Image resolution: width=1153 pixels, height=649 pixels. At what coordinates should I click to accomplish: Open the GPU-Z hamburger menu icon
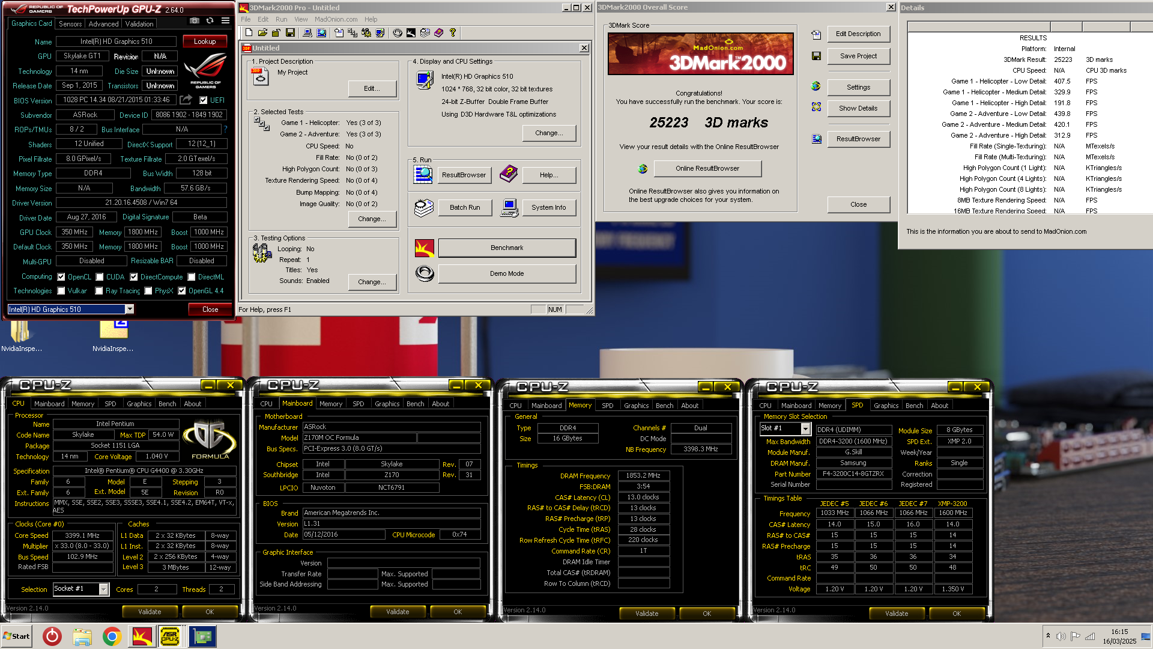pos(225,20)
